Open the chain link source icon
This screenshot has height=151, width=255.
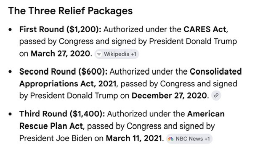[x=216, y=95]
